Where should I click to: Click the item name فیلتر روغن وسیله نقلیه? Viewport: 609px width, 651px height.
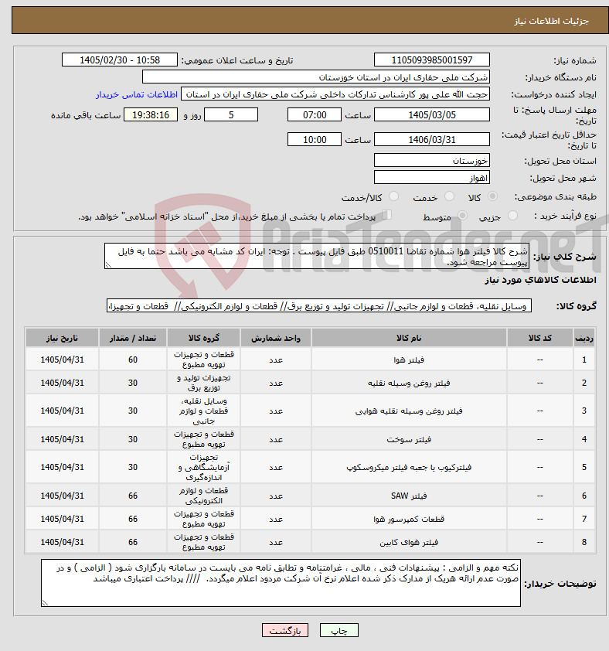tap(409, 383)
